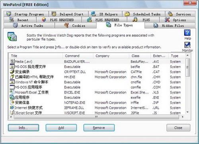Open the Hidden Files tab
The height and width of the screenshot is (144, 199).
click(x=170, y=25)
